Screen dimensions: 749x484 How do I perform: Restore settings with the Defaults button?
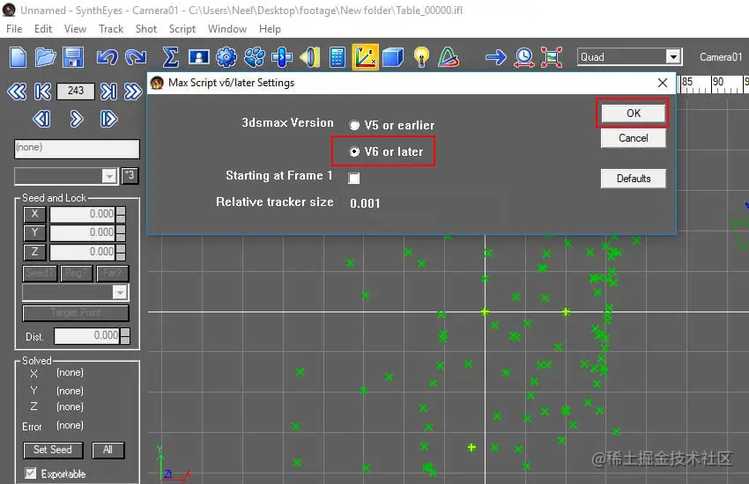pos(633,179)
